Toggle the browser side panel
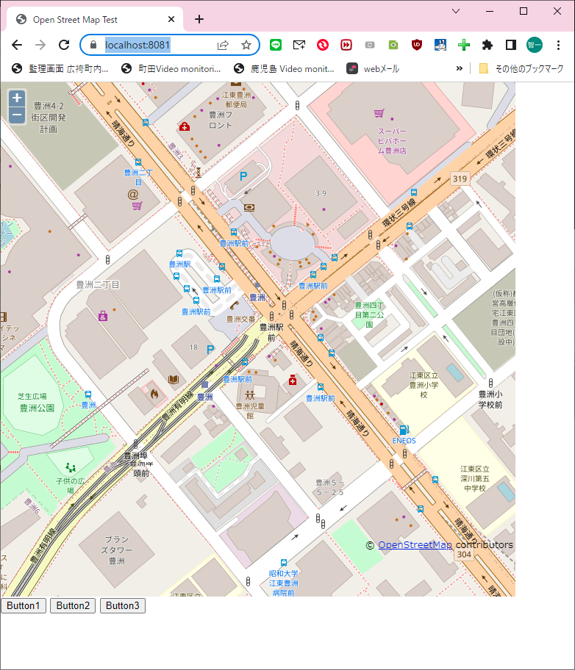Viewport: 575px width, 670px height. tap(511, 45)
